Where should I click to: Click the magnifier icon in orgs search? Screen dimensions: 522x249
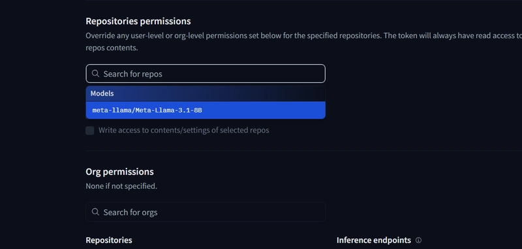[95, 212]
